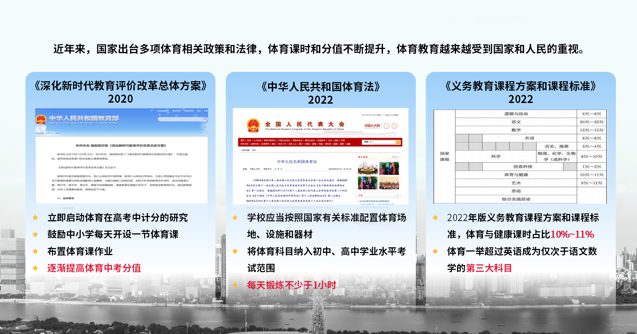Click the red text 逐渐提高体育中考分值
Viewport: 637px width, 334px height.
[x=94, y=268]
